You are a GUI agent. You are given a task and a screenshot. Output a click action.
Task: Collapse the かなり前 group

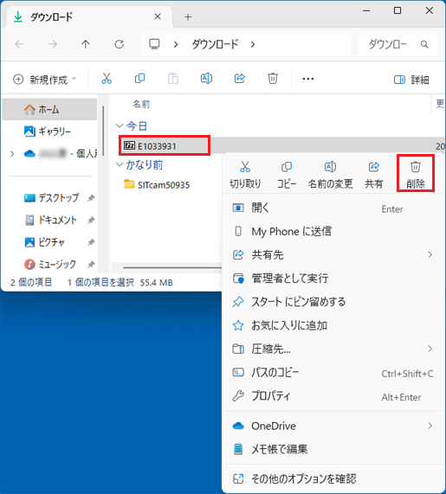tap(120, 164)
